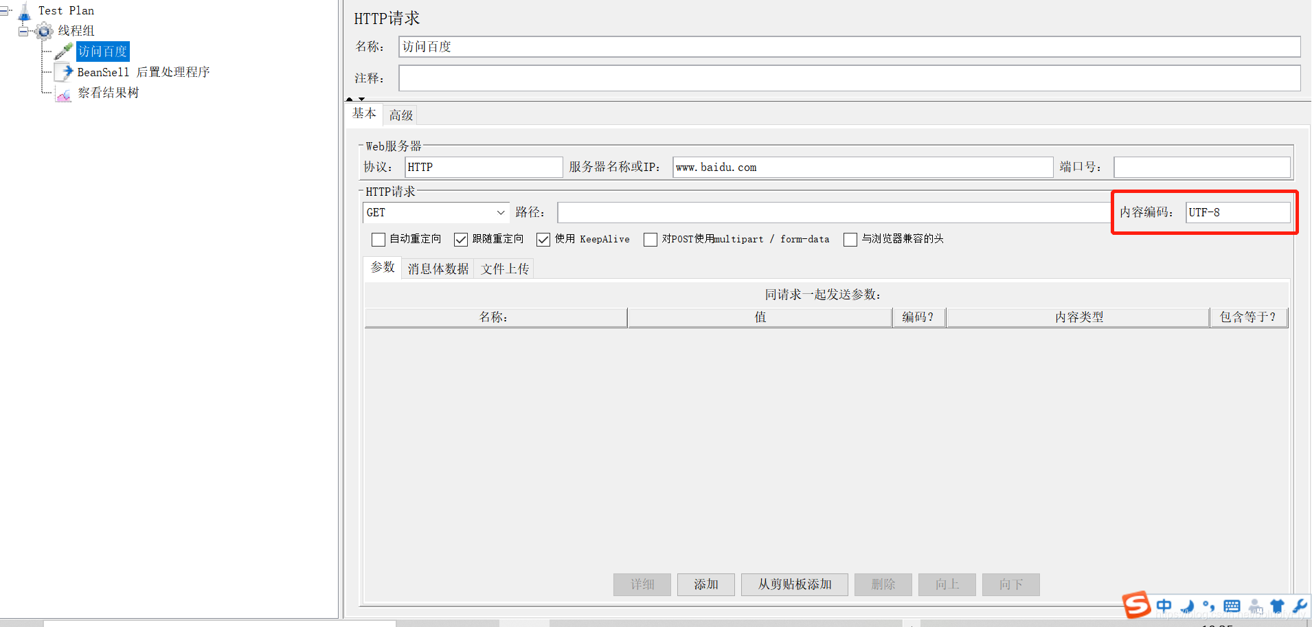This screenshot has width=1312, height=627.
Task: Click the 详细 button
Action: (642, 584)
